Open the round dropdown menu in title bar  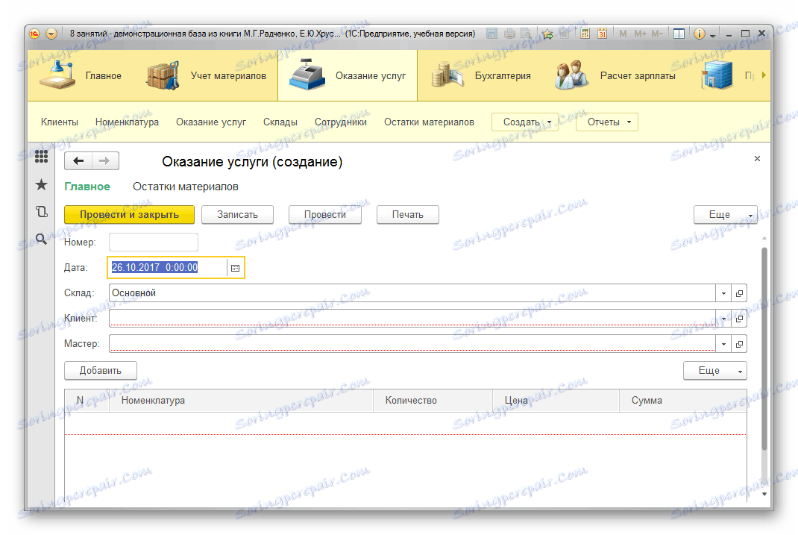(51, 34)
